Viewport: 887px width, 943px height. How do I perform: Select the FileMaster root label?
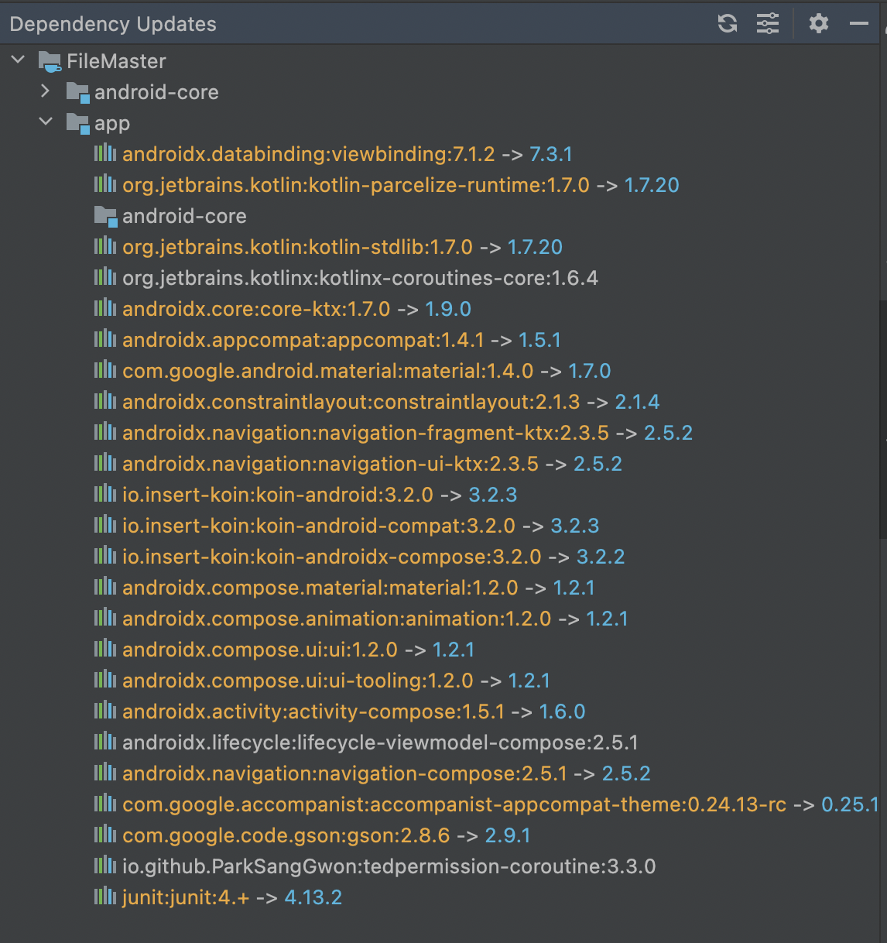pyautogui.click(x=116, y=61)
